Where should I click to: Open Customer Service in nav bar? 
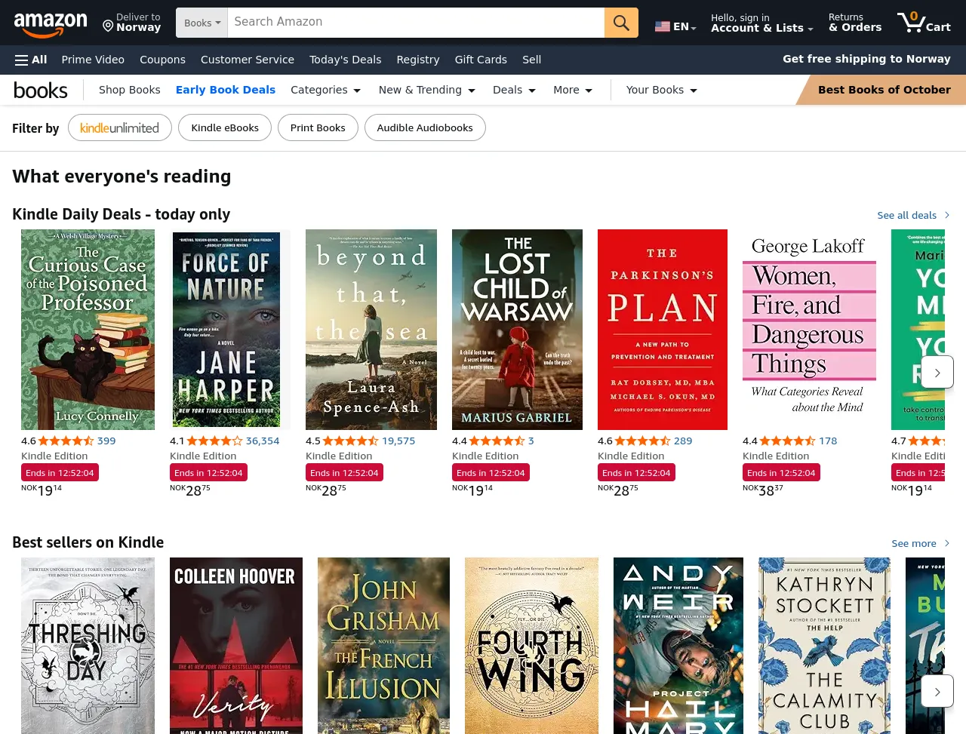pos(248,60)
